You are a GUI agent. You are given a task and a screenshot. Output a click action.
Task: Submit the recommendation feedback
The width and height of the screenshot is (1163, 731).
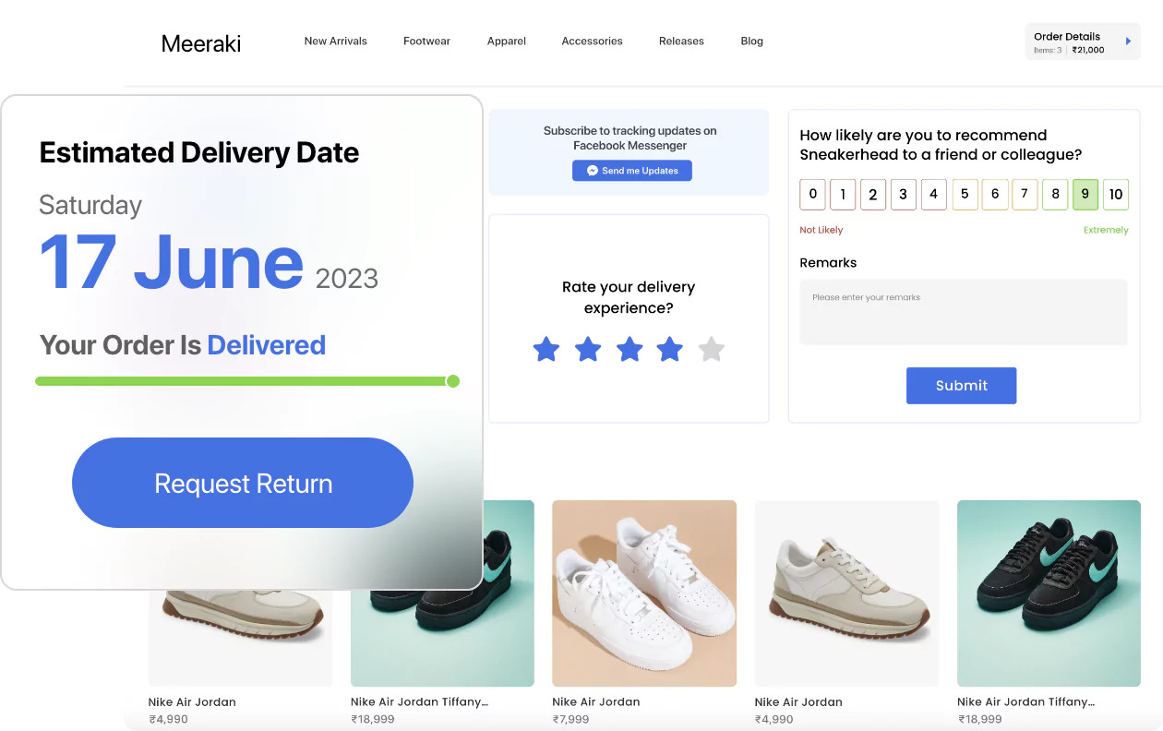click(961, 386)
